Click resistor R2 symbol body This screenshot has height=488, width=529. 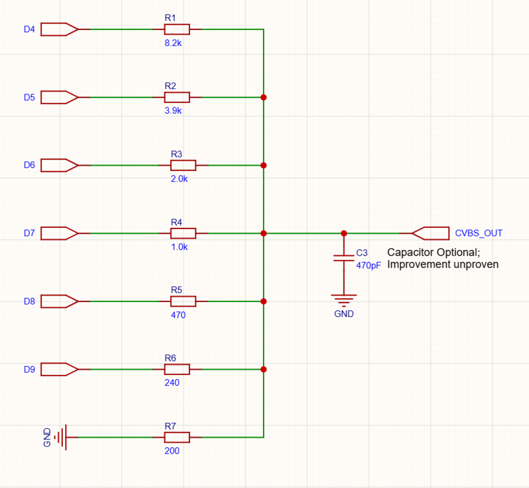coord(177,97)
